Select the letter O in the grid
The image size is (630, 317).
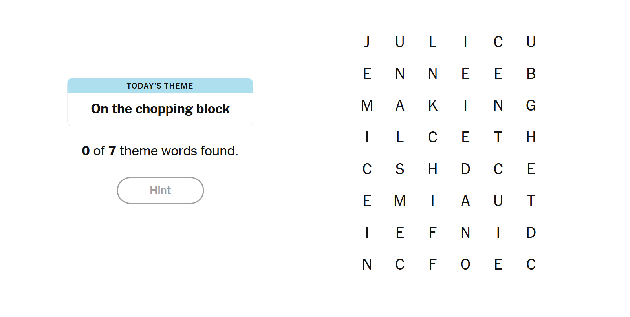[x=465, y=264]
